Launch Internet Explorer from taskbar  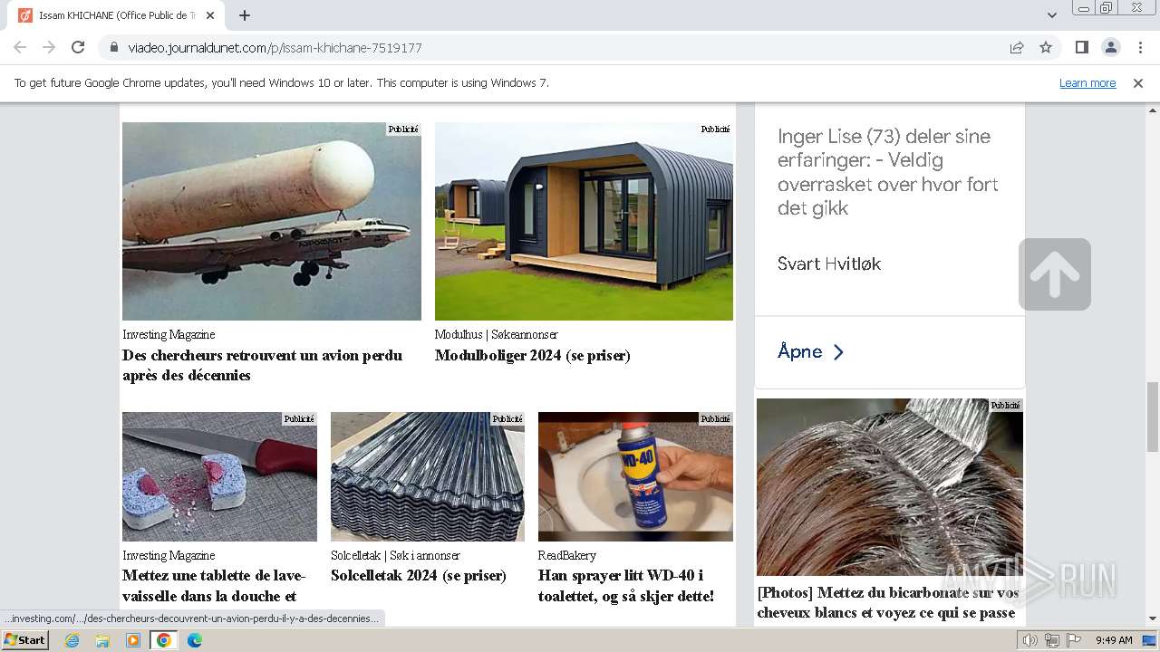[x=72, y=640]
